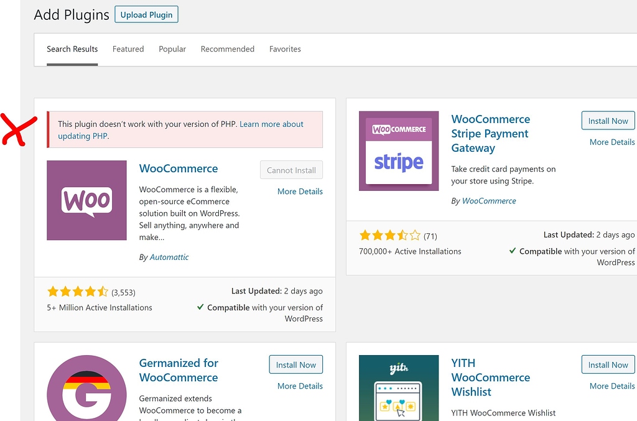Image resolution: width=637 pixels, height=421 pixels.
Task: View the Favorites tab
Action: point(285,49)
